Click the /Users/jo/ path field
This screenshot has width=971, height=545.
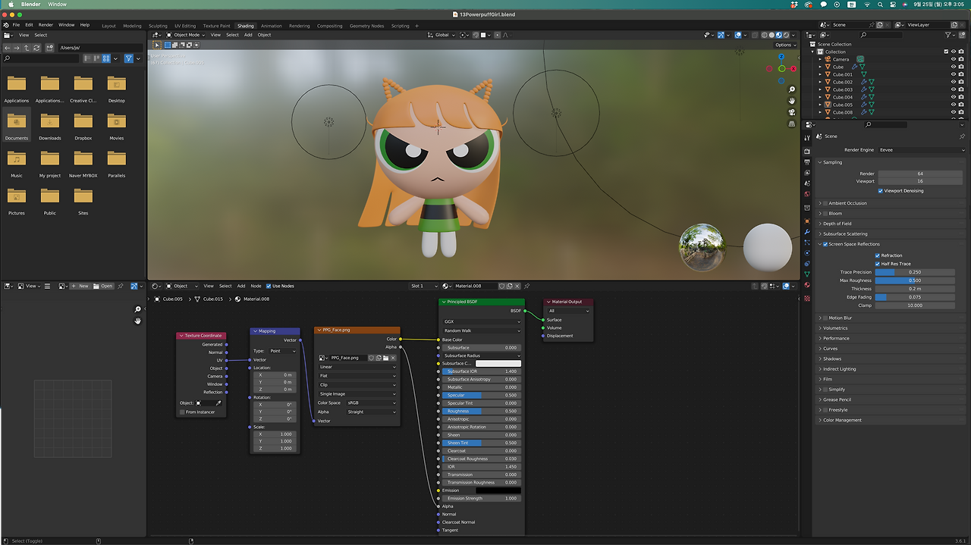pyautogui.click(x=100, y=47)
